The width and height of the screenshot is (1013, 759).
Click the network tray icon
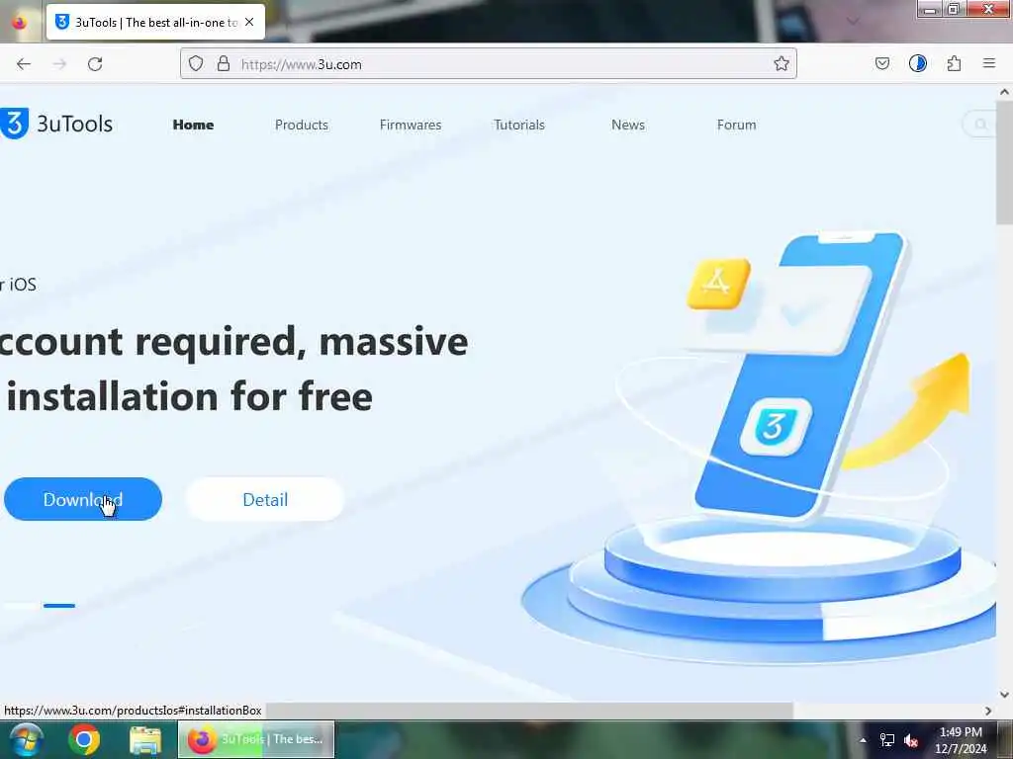887,740
